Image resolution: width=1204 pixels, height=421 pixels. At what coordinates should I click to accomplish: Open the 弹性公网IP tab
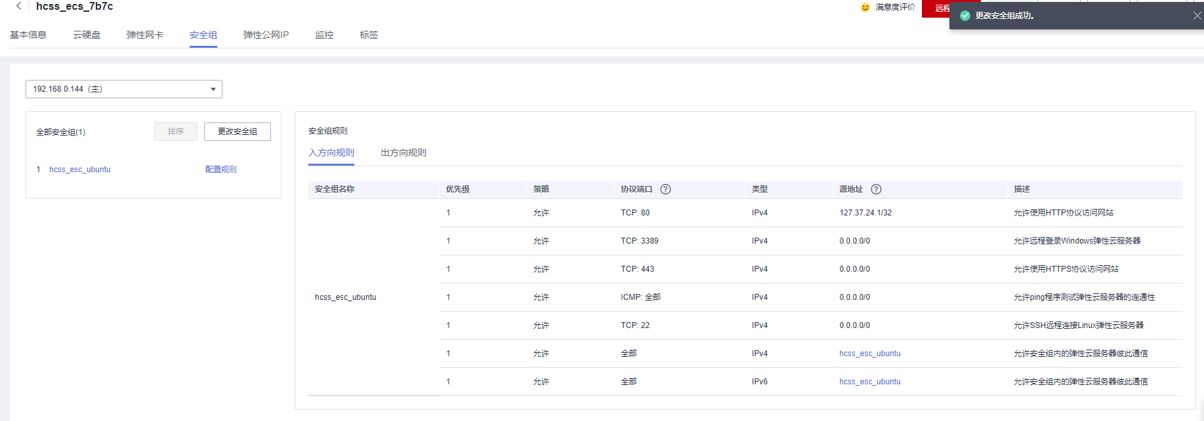[266, 35]
